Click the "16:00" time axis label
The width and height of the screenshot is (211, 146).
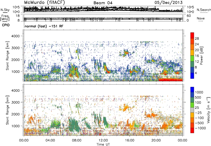click(130, 140)
